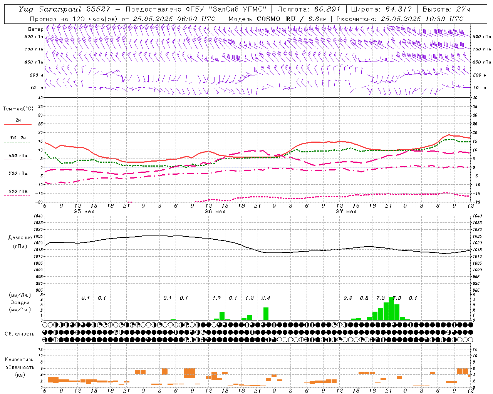Select the Тем-ра(°C) temperature panel label

[18, 109]
